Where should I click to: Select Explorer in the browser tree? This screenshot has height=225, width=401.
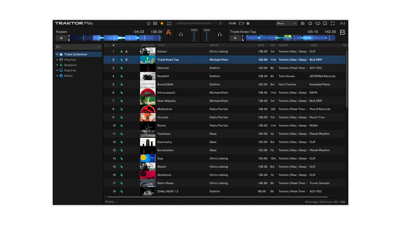coord(70,70)
